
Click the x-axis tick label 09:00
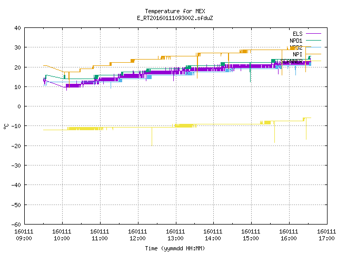tap(24, 238)
